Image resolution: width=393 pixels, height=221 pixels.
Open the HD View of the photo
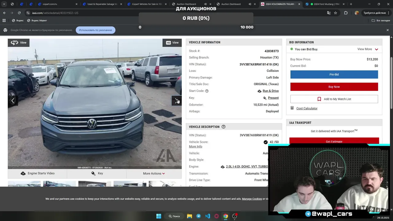[x=172, y=43]
